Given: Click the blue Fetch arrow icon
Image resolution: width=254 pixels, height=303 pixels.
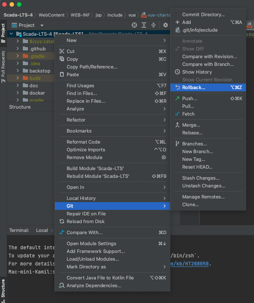Looking at the screenshot, I should tap(177, 114).
